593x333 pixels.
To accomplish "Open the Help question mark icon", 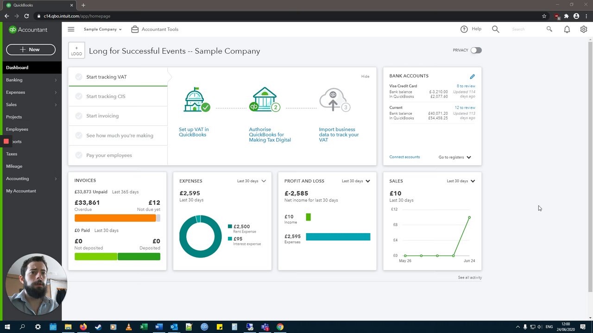I will [464, 29].
